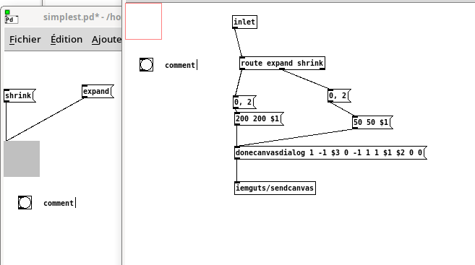This screenshot has height=265, width=475.
Task: Click the donecanvasdialog message box
Action: [x=330, y=153]
